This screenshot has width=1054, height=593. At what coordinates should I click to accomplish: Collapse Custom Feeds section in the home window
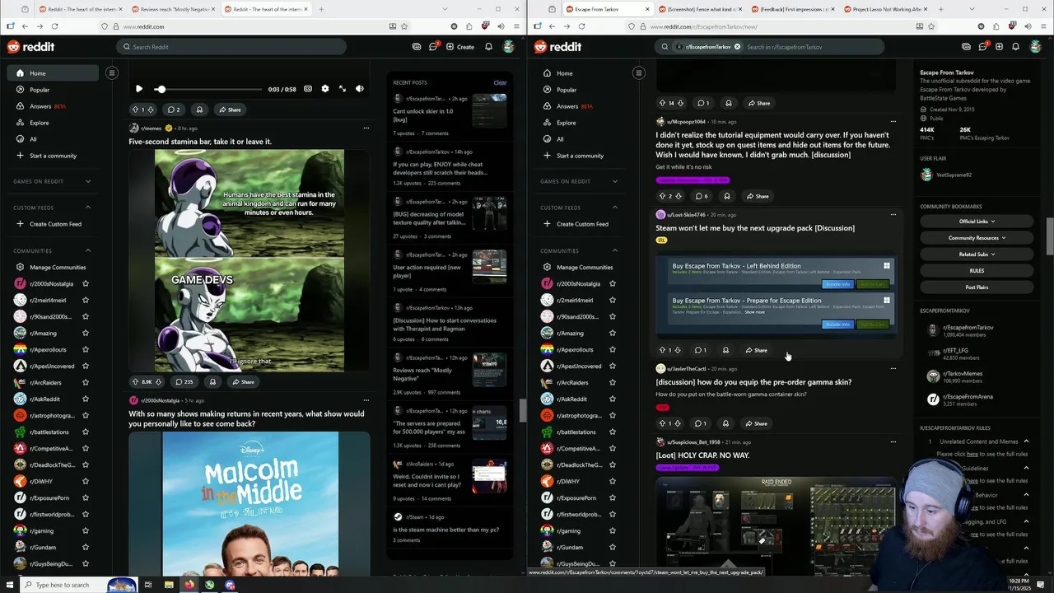tap(88, 208)
